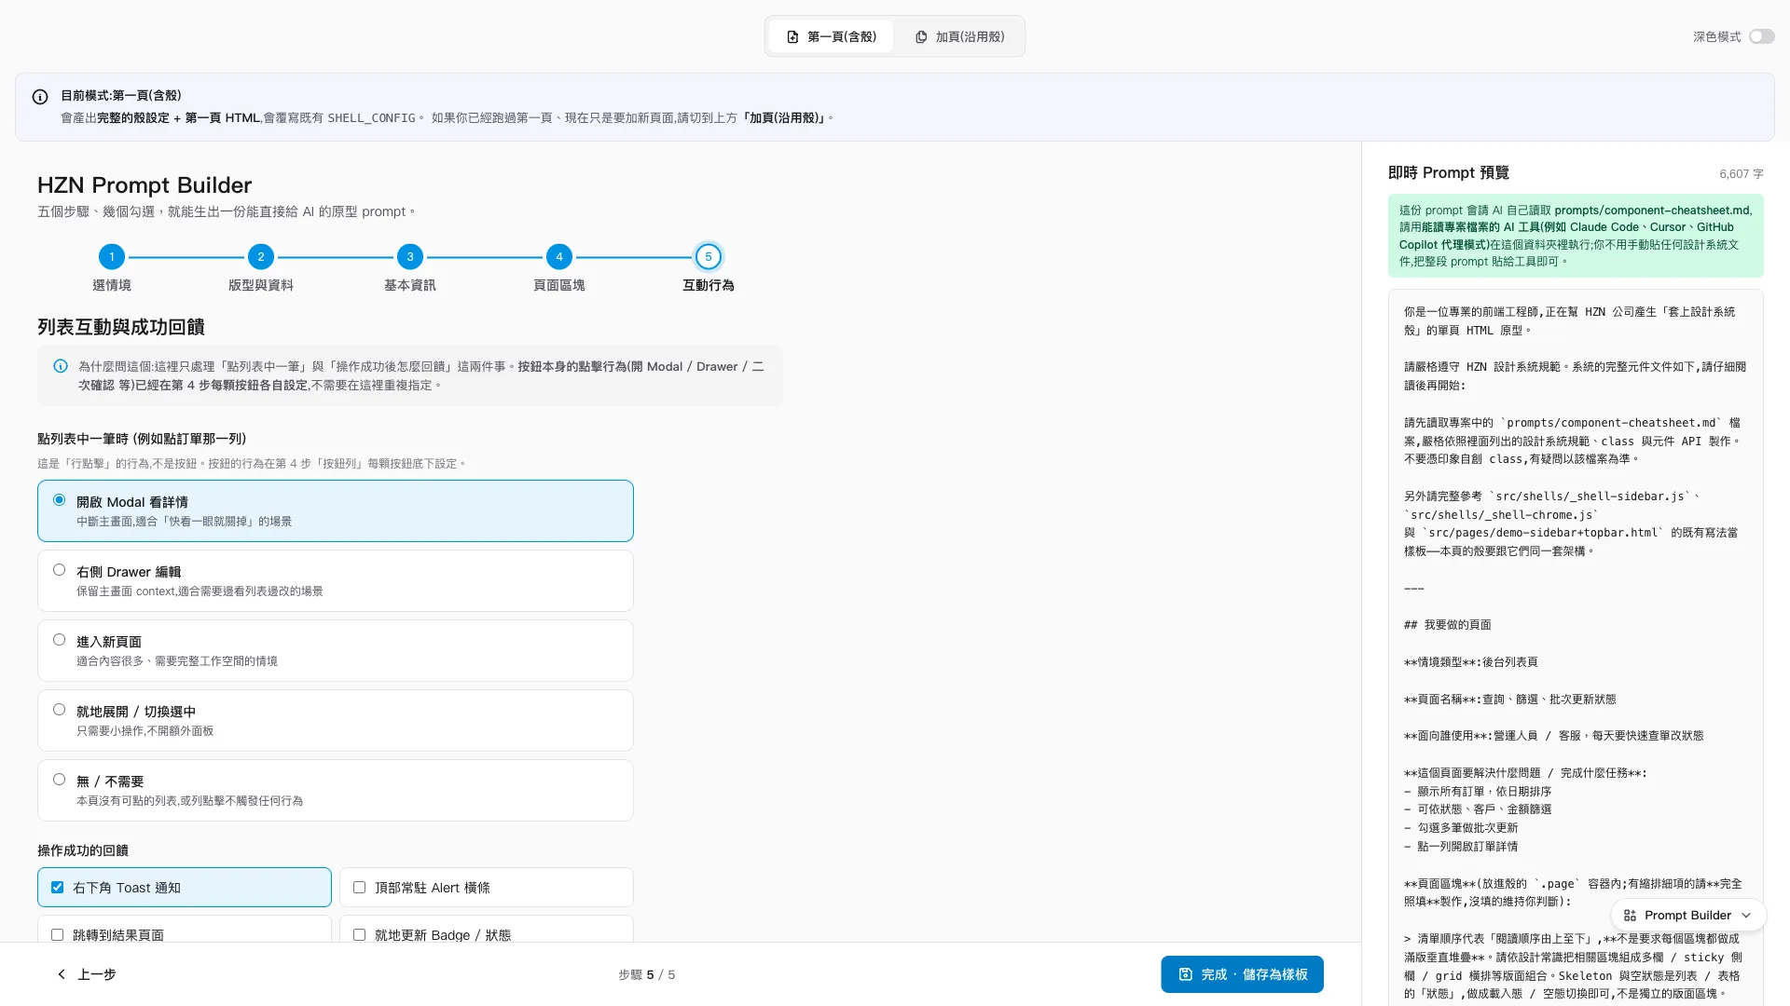Choose the 右側 Drawer 編輯 radio option
The width and height of the screenshot is (1790, 1006).
click(336, 580)
